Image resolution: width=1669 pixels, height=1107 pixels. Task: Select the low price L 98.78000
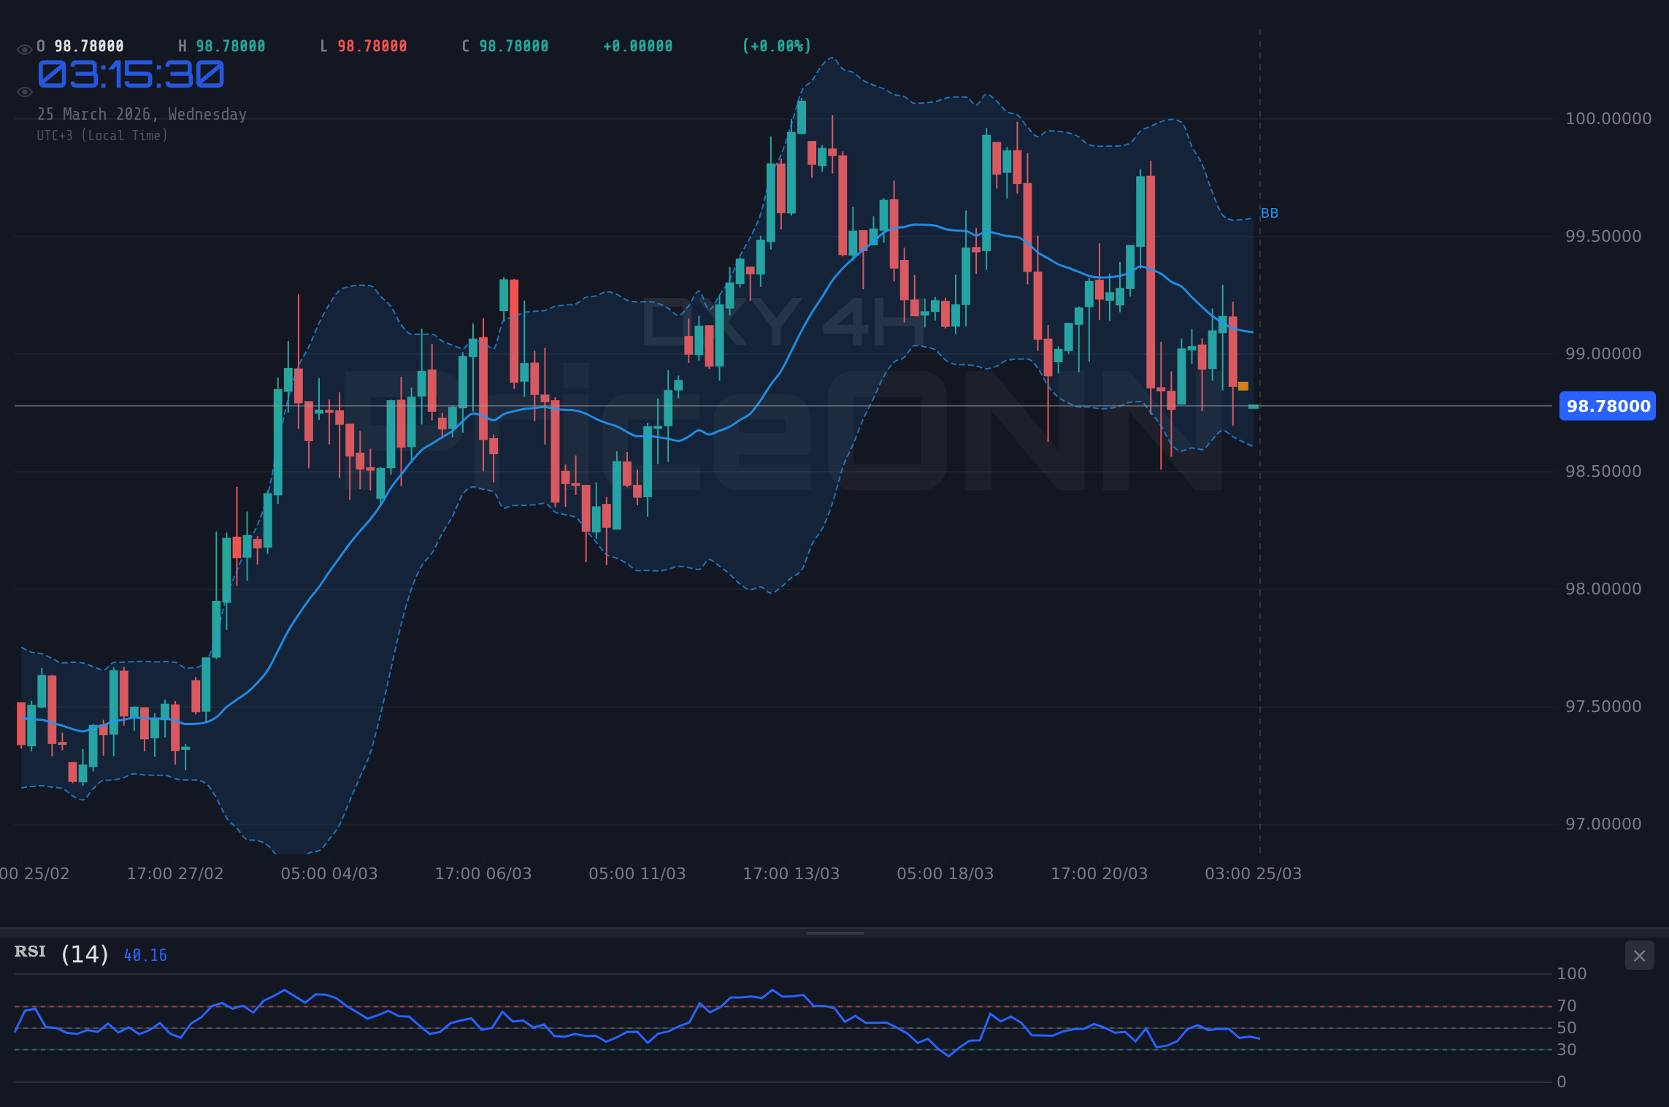coord(365,45)
